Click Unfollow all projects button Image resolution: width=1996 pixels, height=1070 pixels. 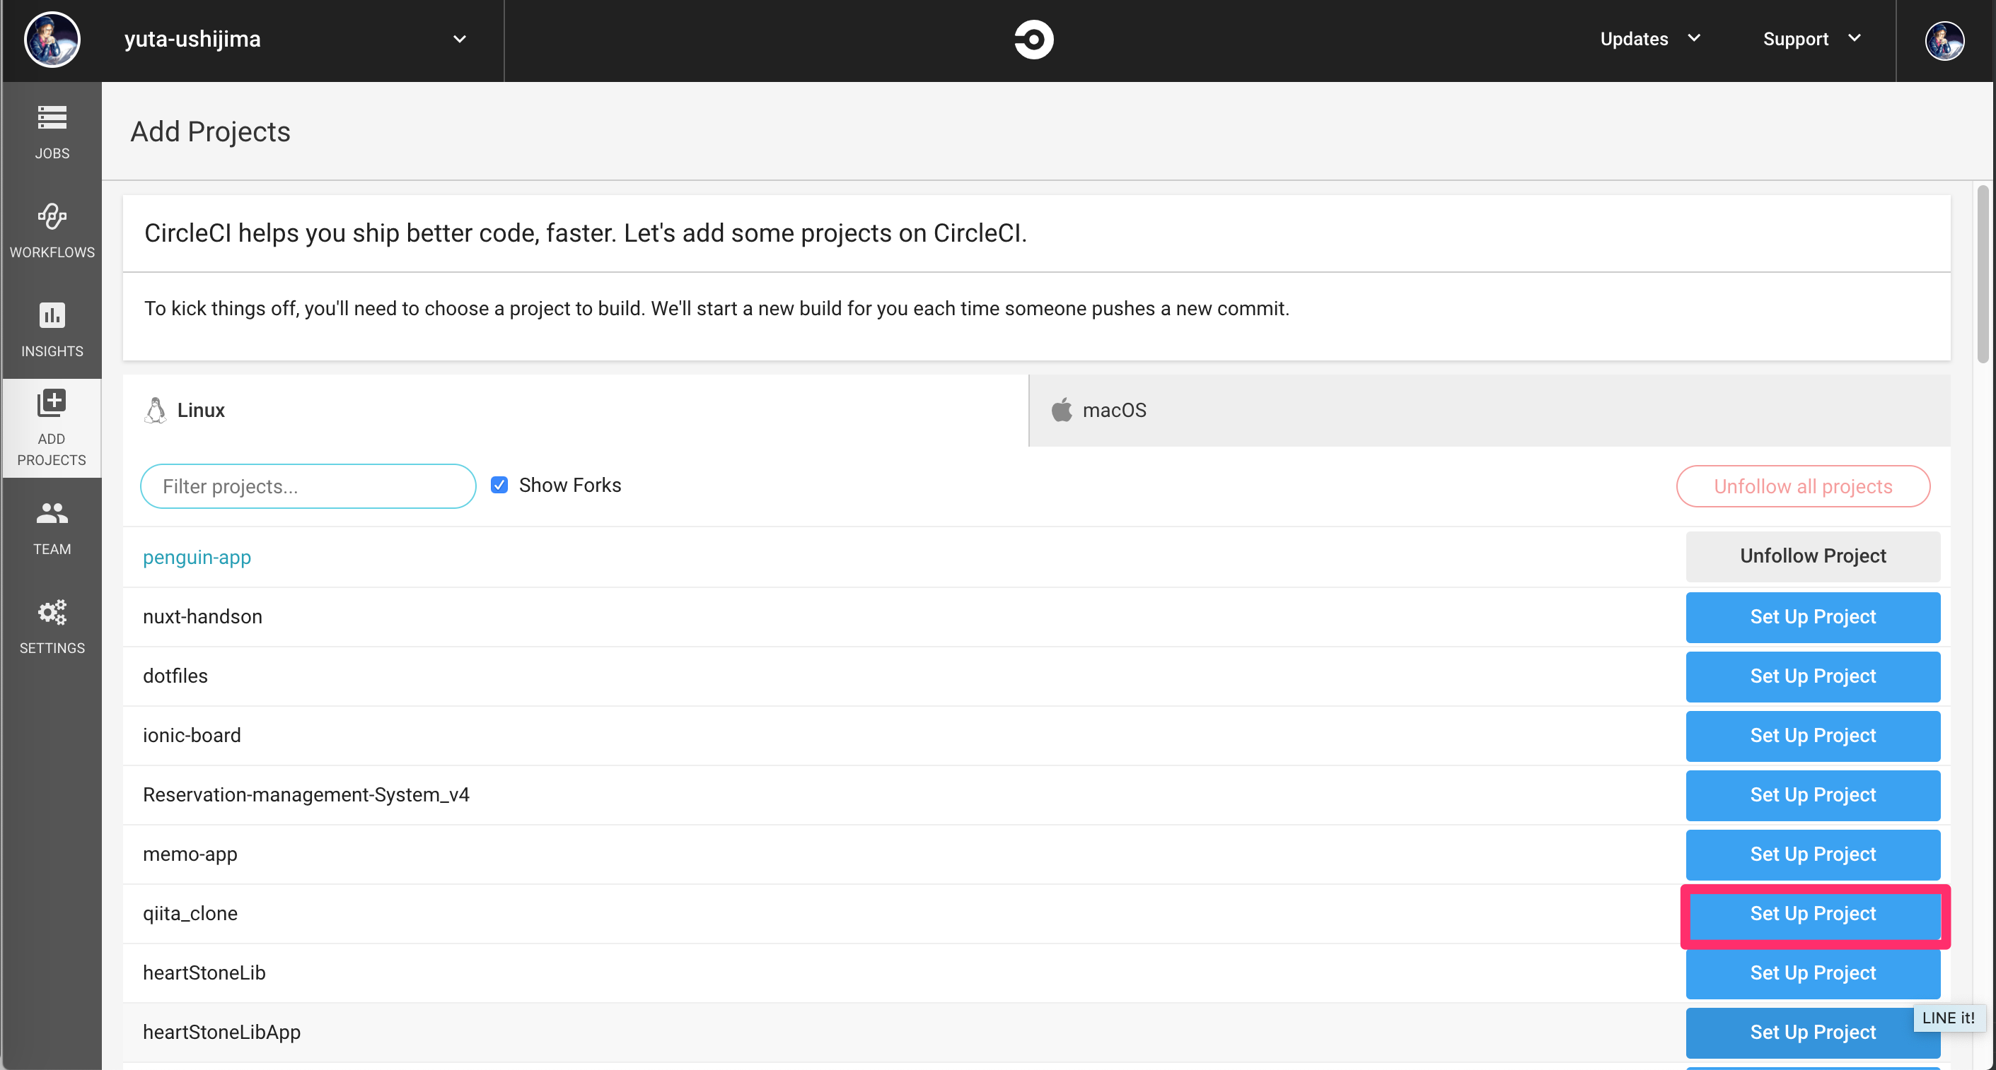click(1802, 486)
